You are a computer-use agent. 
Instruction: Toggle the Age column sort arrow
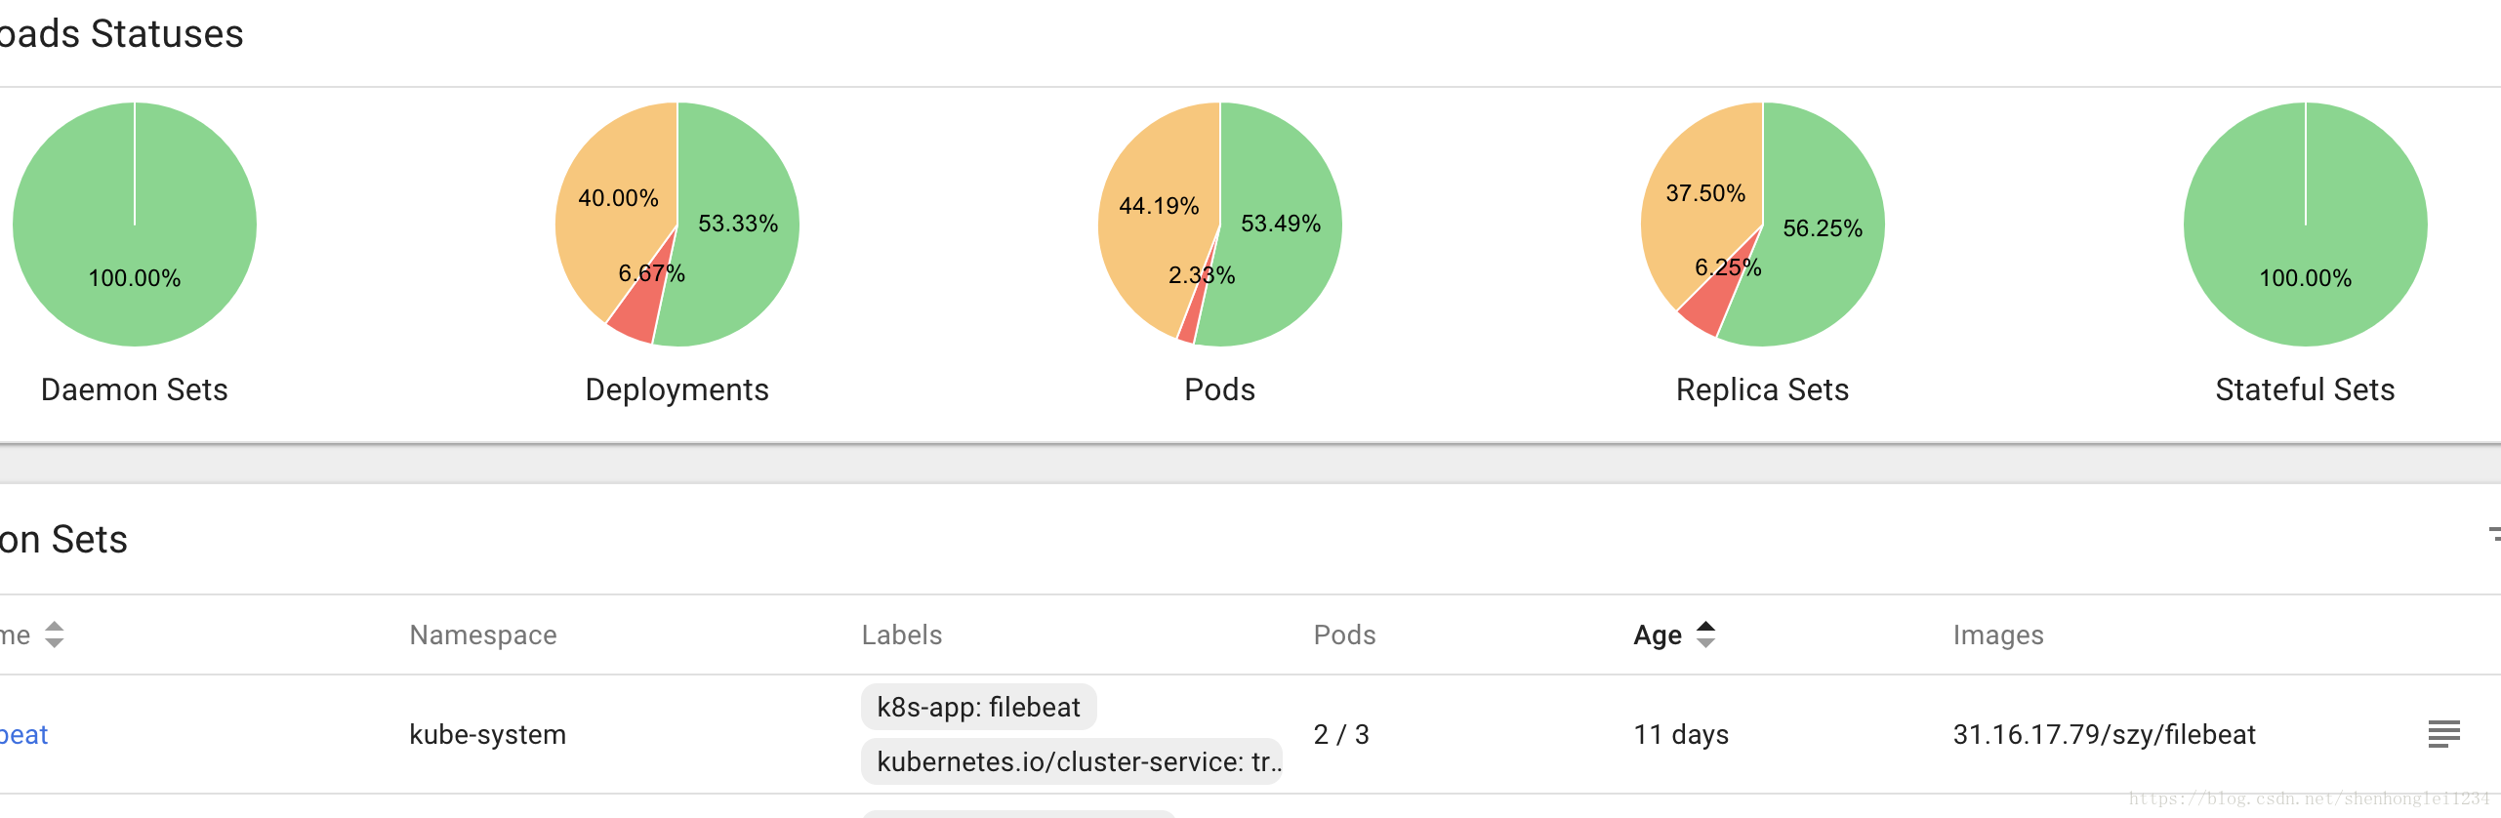pos(1705,634)
